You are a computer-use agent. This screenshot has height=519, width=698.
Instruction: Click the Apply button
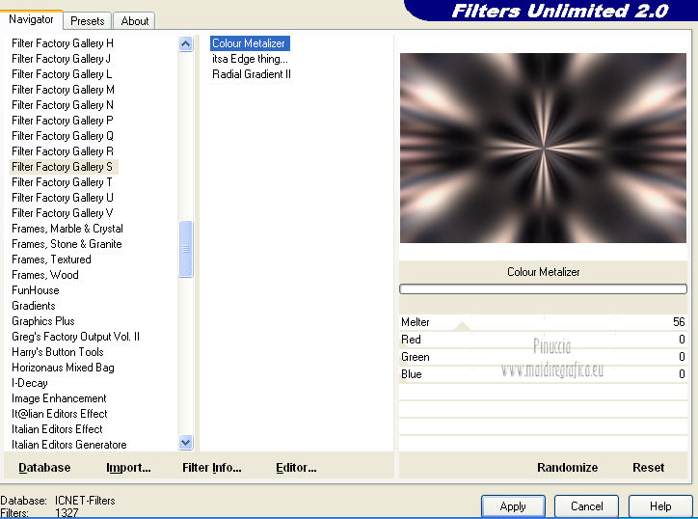pos(513,506)
